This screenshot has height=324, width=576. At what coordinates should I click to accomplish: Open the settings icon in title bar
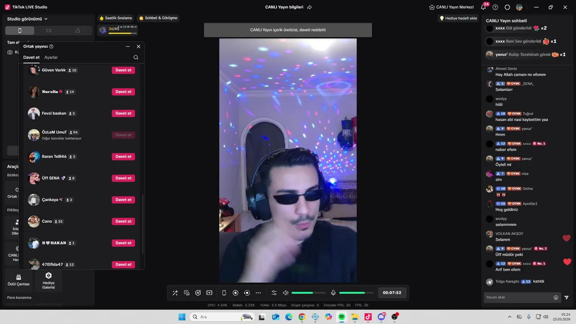pyautogui.click(x=508, y=7)
